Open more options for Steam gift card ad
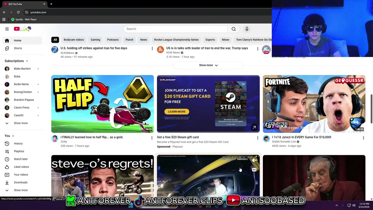 coord(258,138)
